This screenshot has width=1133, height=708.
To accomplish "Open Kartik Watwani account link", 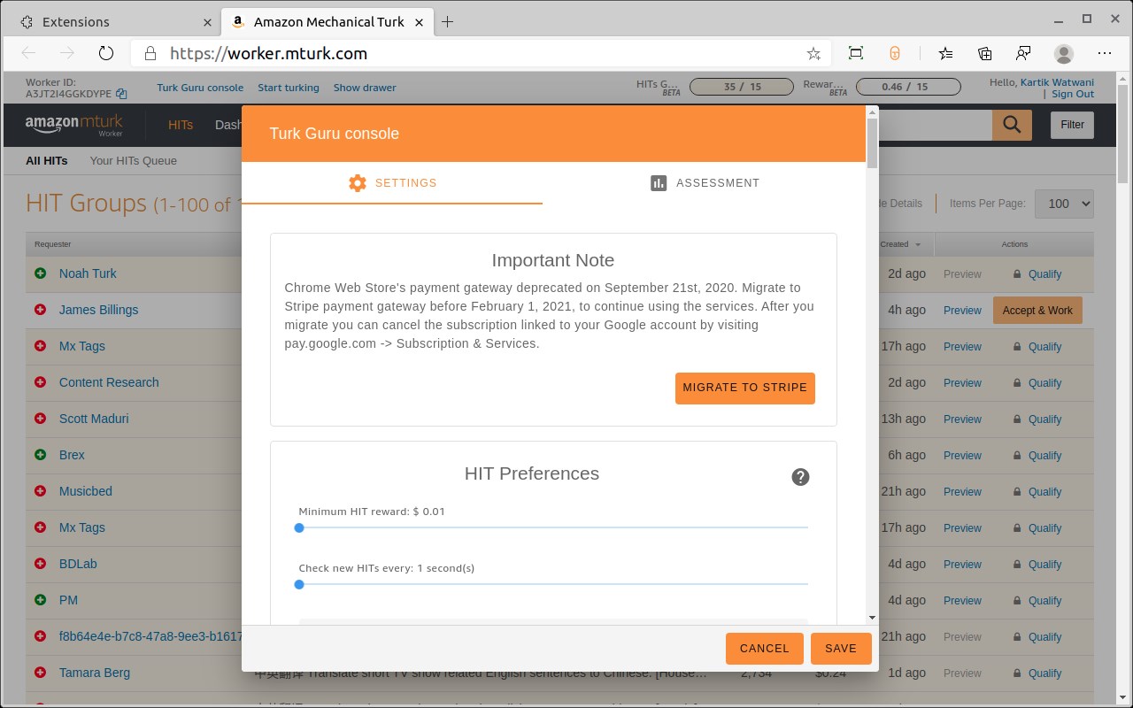I will pos(1057,82).
